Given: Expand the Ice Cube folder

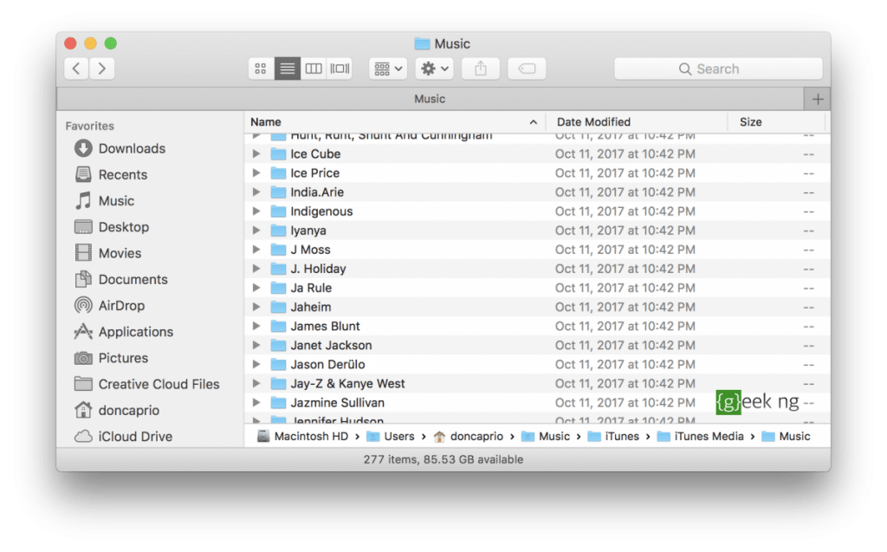Looking at the screenshot, I should click(256, 154).
